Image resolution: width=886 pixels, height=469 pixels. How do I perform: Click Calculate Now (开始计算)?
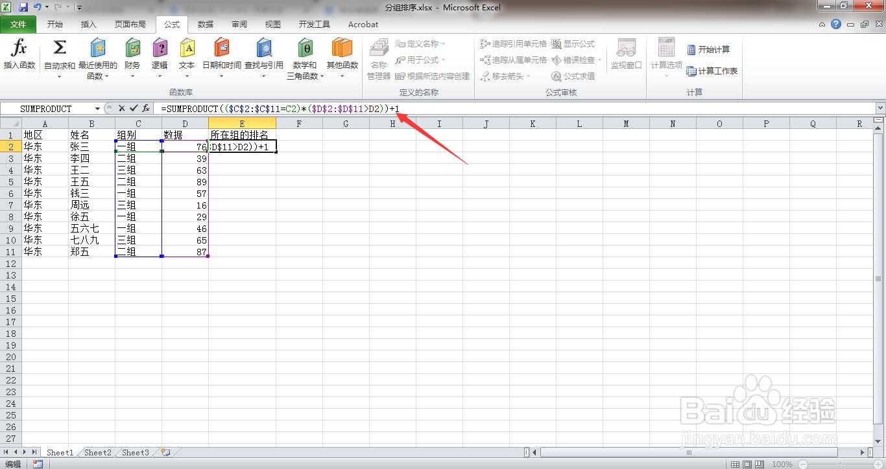click(708, 50)
